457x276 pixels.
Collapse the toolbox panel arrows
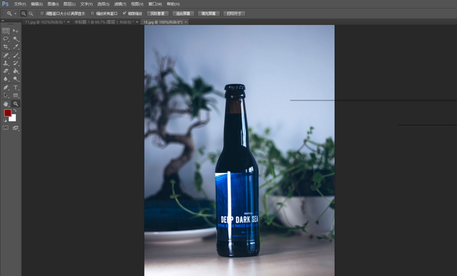pyautogui.click(x=3, y=20)
